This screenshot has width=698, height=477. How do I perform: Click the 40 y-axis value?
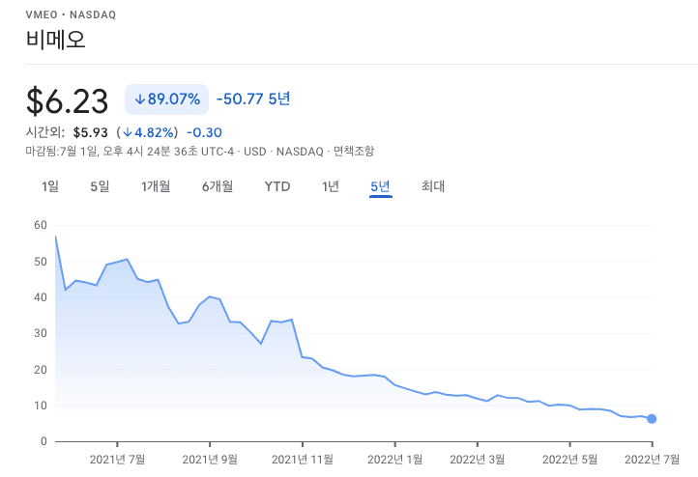41,297
